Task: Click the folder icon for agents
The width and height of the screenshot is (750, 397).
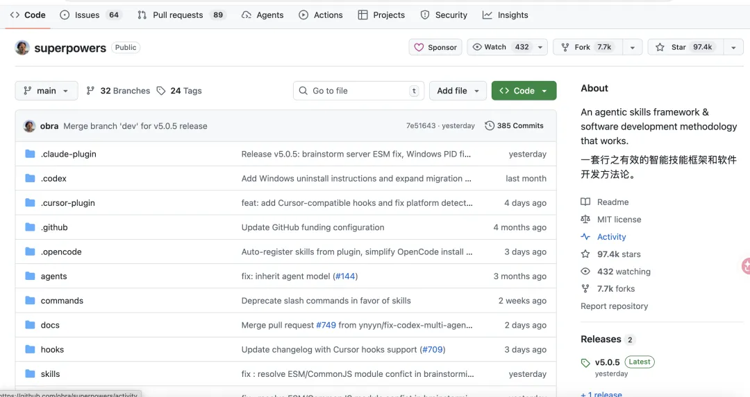Action: click(x=30, y=276)
